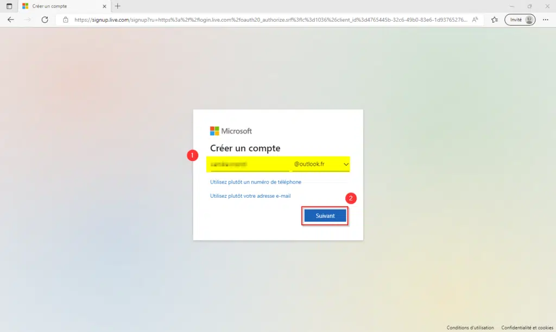The height and width of the screenshot is (332, 556).
Task: Close the Créer un compte tab
Action: point(104,6)
